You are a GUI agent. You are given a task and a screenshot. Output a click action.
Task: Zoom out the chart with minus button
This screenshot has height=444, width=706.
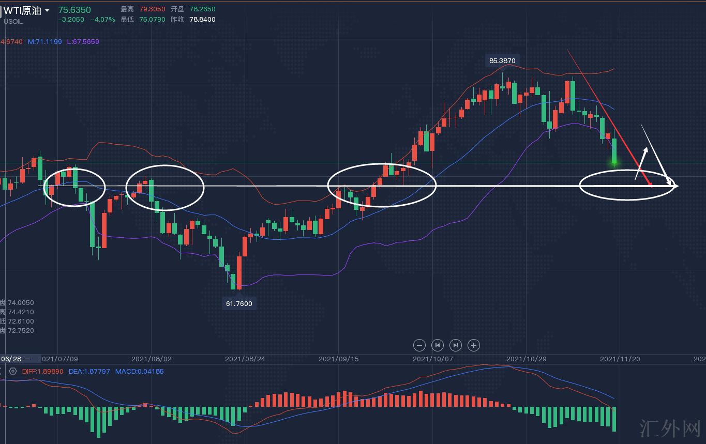pyautogui.click(x=419, y=345)
